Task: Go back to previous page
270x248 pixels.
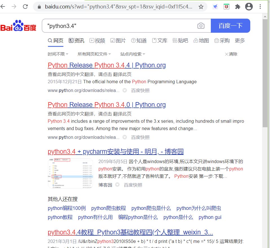Action: click(3, 7)
